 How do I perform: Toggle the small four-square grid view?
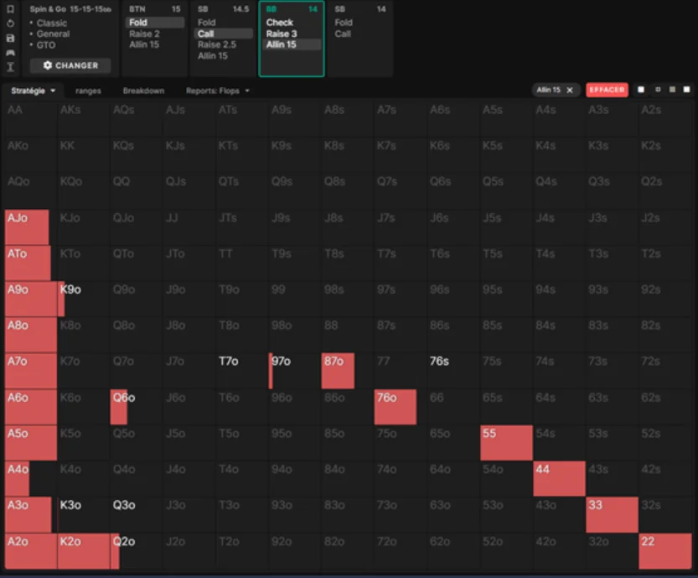[658, 90]
